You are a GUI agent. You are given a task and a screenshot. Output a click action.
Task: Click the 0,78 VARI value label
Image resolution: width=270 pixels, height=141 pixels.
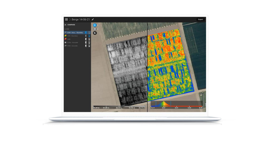(201, 108)
